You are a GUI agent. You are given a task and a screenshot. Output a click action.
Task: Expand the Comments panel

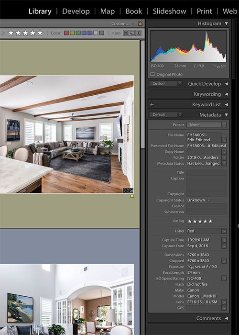tap(227, 318)
